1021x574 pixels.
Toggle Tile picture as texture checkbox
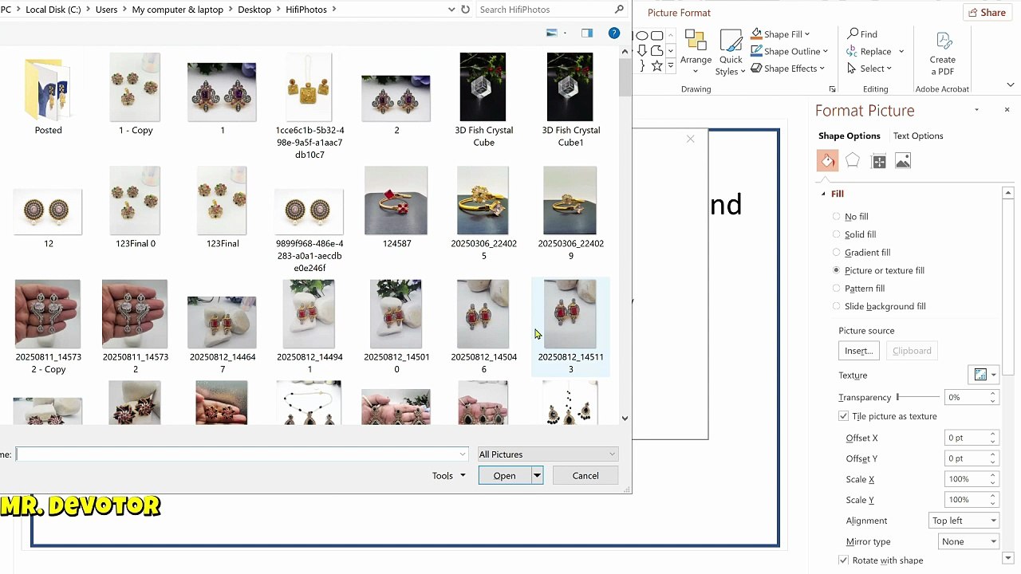pyautogui.click(x=843, y=416)
